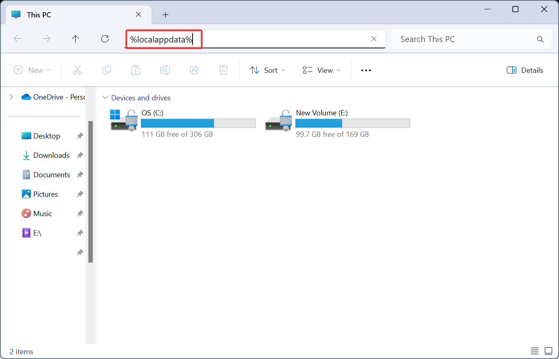
Task: Click the Copy icon in toolbar
Action: (x=107, y=70)
